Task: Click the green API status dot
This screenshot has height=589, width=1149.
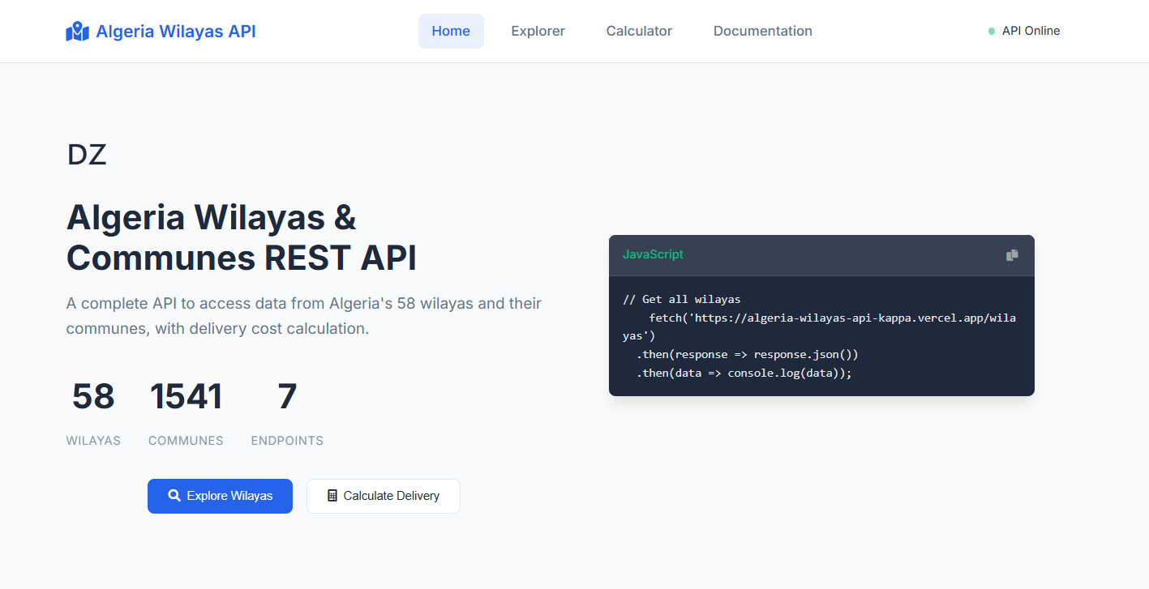Action: pyautogui.click(x=991, y=32)
